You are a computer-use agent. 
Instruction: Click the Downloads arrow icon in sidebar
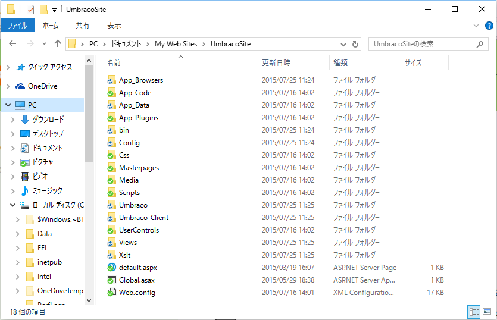click(x=25, y=120)
